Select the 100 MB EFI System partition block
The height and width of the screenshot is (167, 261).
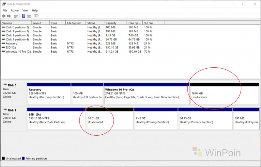click(87, 94)
